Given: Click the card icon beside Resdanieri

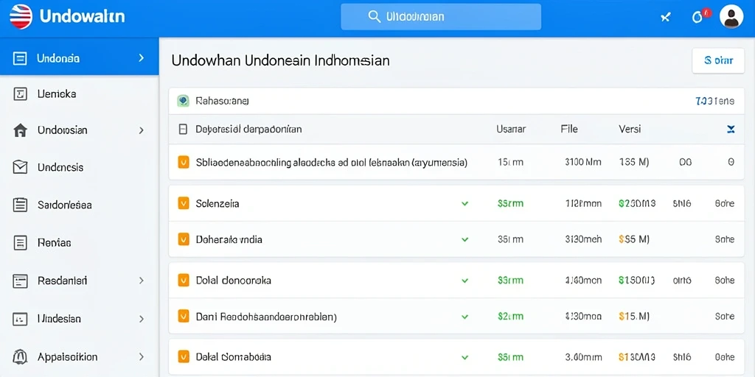Looking at the screenshot, I should pyautogui.click(x=20, y=281).
